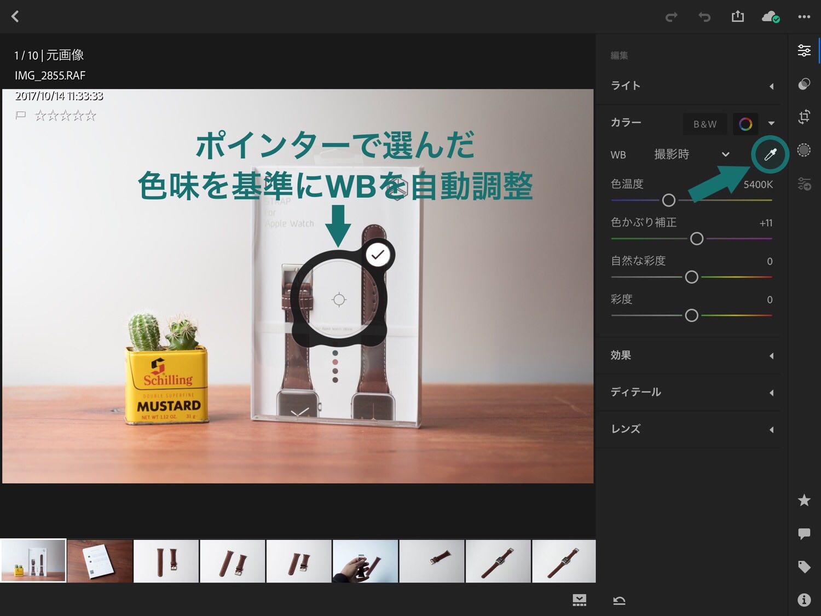
Task: Open the WB 撮影時 preset dropdown
Action: click(692, 155)
